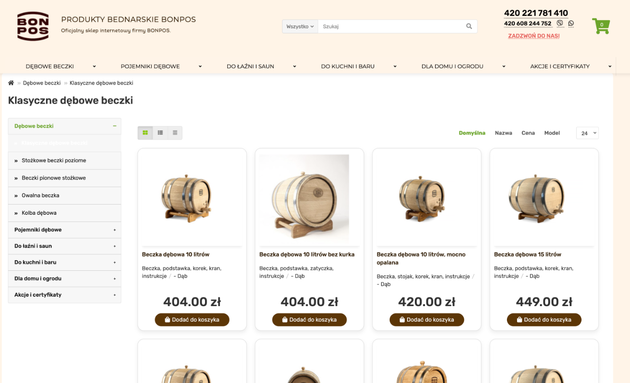Click the home breadcrumb icon
The image size is (630, 383).
point(11,83)
